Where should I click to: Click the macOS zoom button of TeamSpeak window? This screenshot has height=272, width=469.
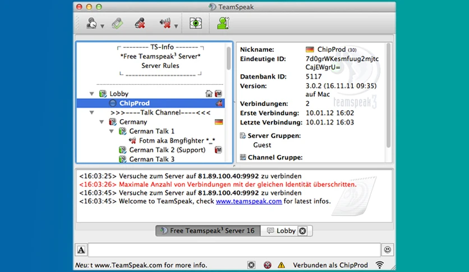[99, 7]
